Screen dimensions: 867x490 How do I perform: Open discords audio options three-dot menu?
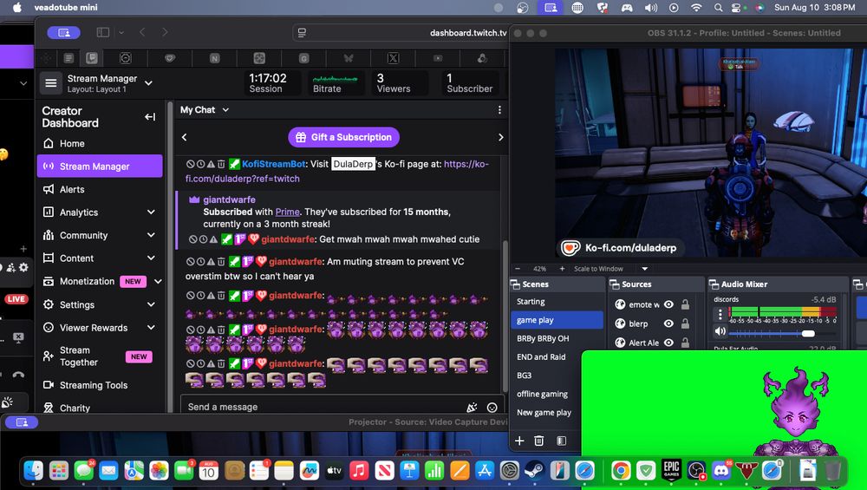(720, 315)
